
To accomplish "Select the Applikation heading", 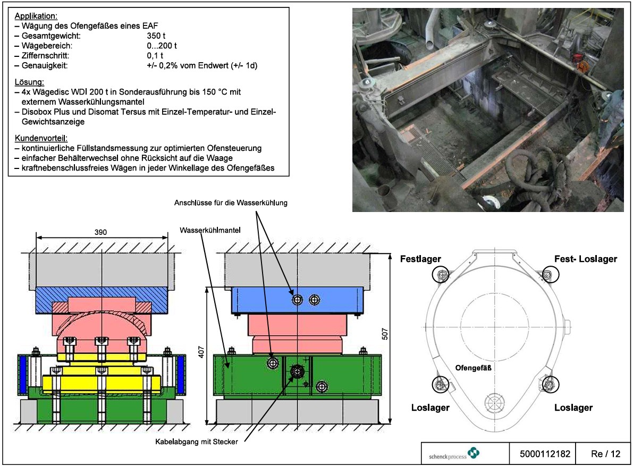I will click(x=36, y=16).
